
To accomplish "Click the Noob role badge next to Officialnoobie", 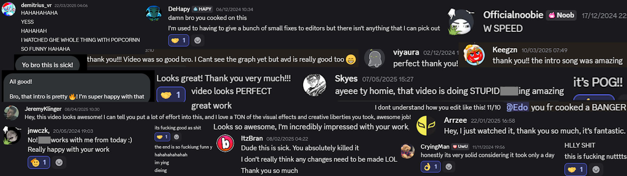I will click(561, 15).
